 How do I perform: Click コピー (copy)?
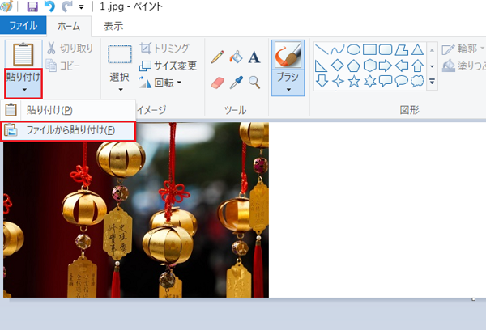pos(63,66)
